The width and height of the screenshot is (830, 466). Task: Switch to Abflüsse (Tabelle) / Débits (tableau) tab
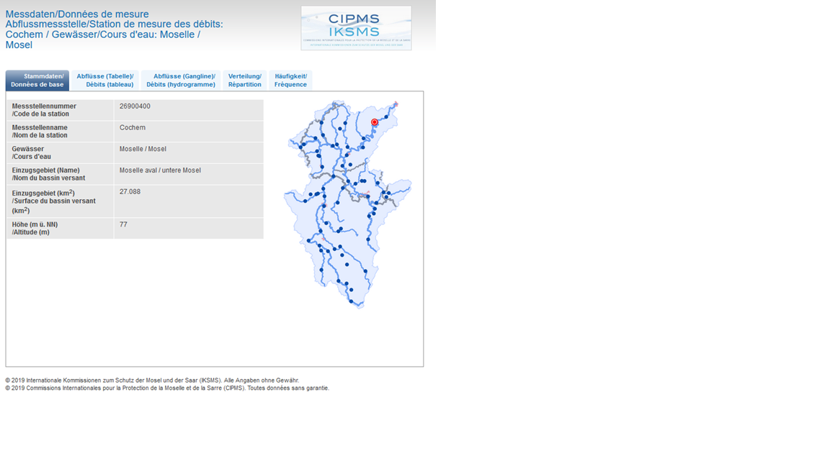click(x=105, y=81)
